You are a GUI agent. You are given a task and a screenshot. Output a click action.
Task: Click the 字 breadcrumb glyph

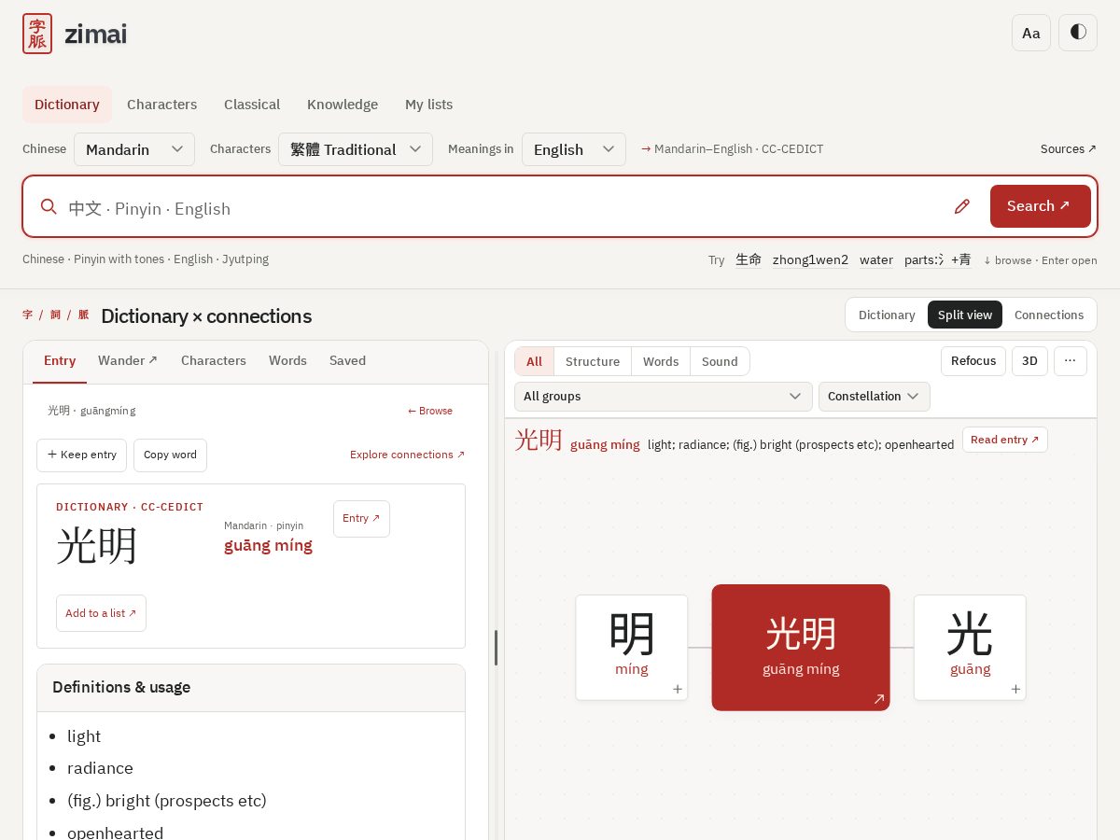click(28, 315)
